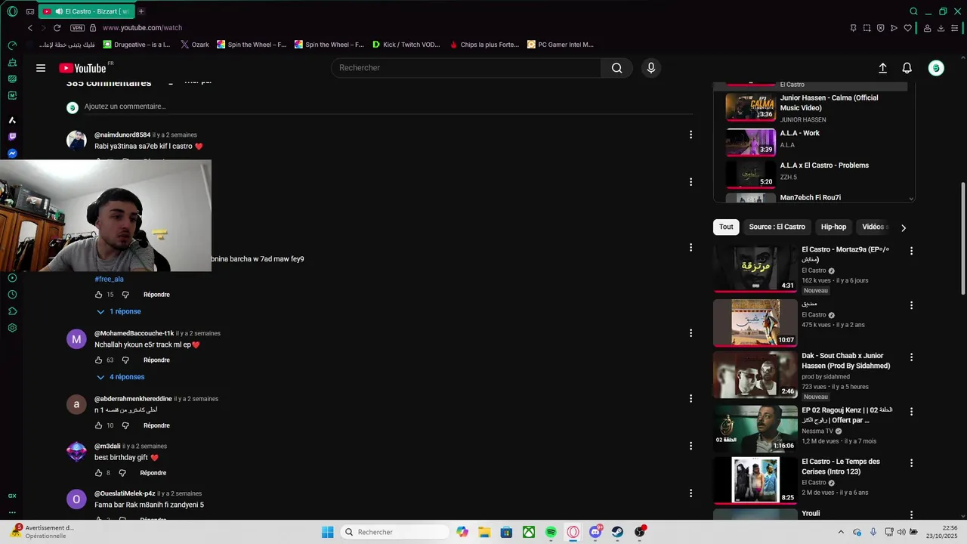Image resolution: width=967 pixels, height=544 pixels.
Task: Focus the YouTube Rechercher search box
Action: coord(466,68)
